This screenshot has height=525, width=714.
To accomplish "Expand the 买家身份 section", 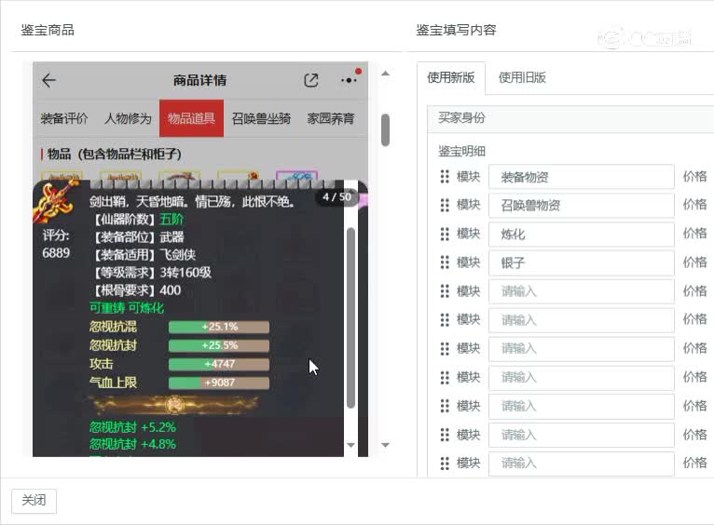I will [x=570, y=118].
